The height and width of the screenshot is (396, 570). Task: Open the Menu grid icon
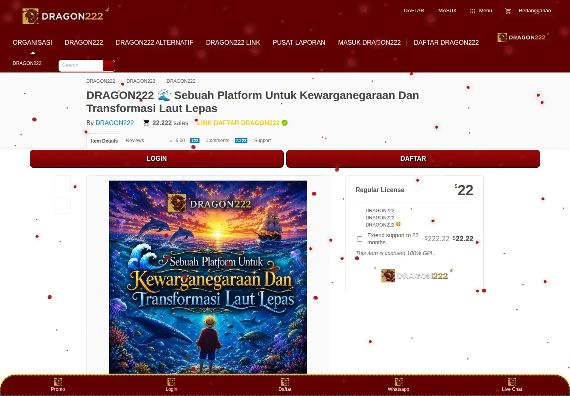click(x=472, y=11)
